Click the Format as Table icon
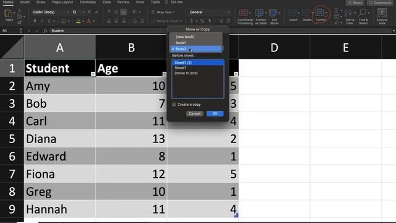Viewport: 396px width, 223px height. (259, 13)
